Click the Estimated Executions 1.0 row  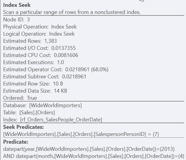pos(33,62)
